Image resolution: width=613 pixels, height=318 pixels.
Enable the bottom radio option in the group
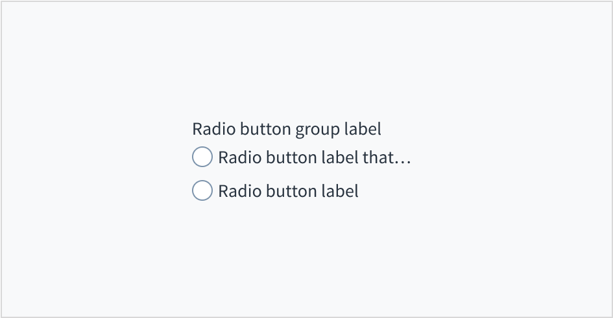pos(202,191)
